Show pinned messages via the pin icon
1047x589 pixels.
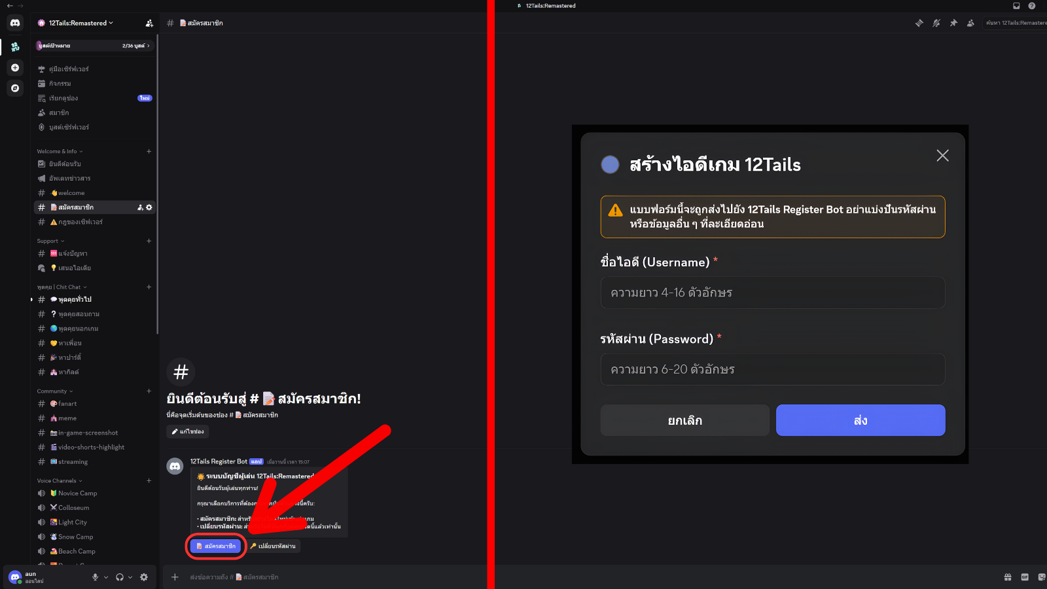(x=953, y=23)
